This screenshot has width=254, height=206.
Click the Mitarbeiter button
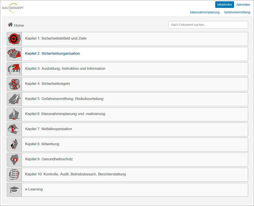[224, 5]
